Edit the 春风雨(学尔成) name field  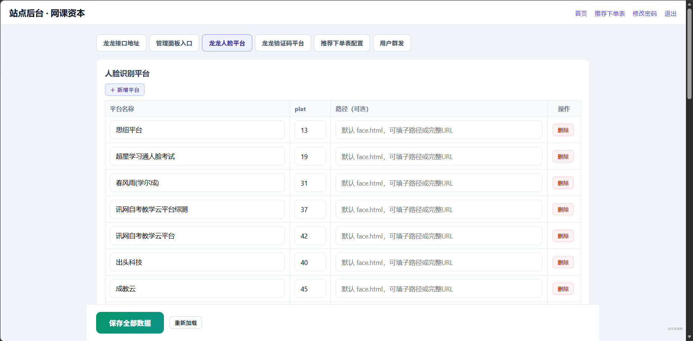[x=197, y=183]
